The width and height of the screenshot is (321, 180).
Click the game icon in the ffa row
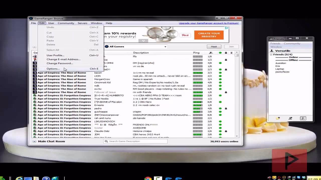pyautogui.click(x=35, y=56)
